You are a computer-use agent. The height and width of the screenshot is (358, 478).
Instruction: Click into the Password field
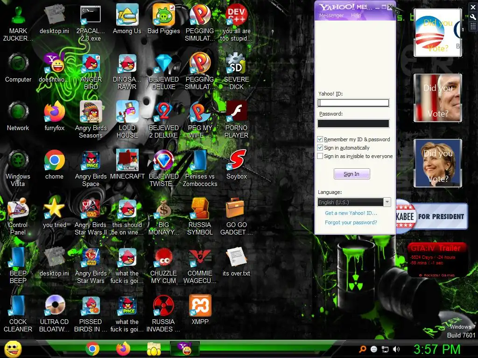(x=353, y=123)
